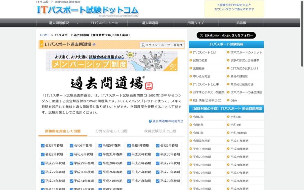The image size is (304, 190).
Task: Uncheck the 平成24年春期 checkbox
Action: 71,181
